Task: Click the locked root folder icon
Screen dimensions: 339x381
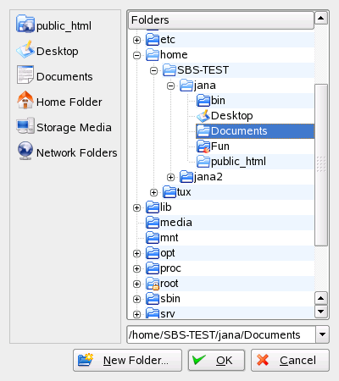Action: 153,284
